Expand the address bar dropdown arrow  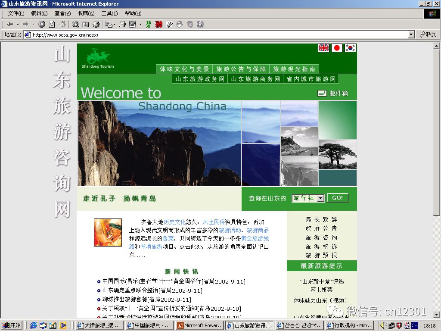(x=411, y=34)
